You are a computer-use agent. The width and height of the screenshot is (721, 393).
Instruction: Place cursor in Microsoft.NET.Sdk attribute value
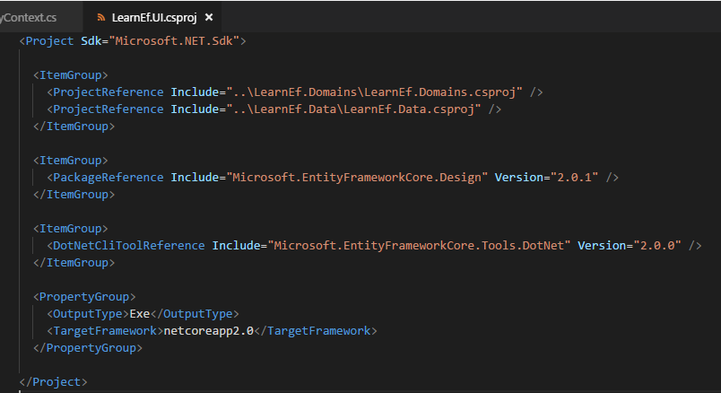tap(174, 41)
